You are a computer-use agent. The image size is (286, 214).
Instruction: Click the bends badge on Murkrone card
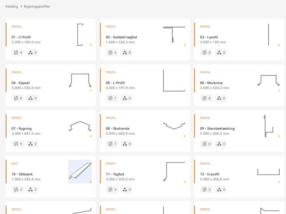(206, 98)
